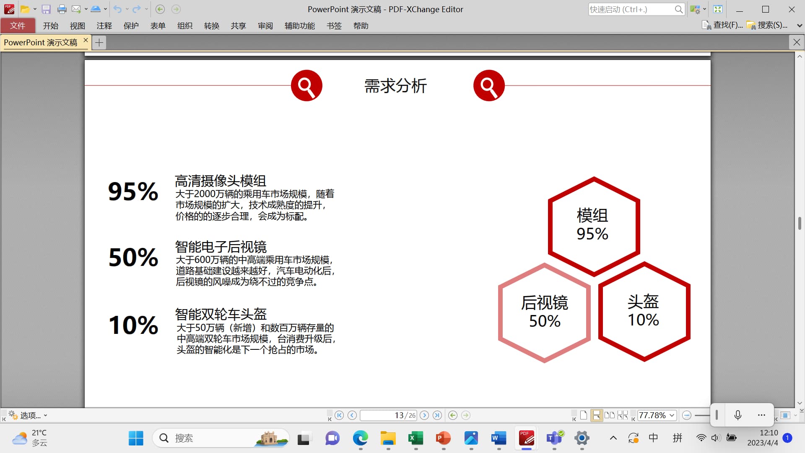Screen dimensions: 805x453
Task: Expand the Open folder dropdown arrow
Action: tap(35, 9)
